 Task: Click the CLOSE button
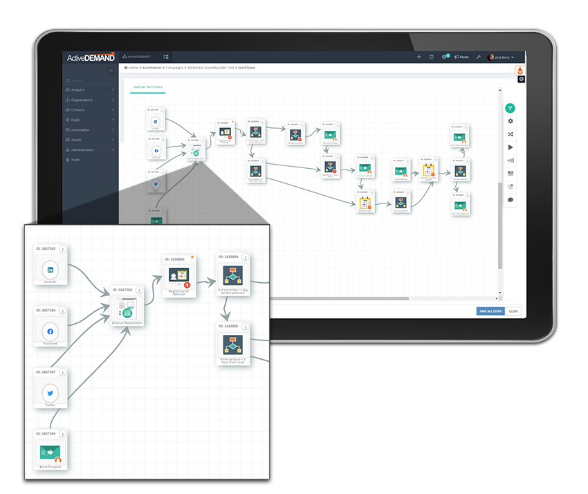tap(513, 311)
